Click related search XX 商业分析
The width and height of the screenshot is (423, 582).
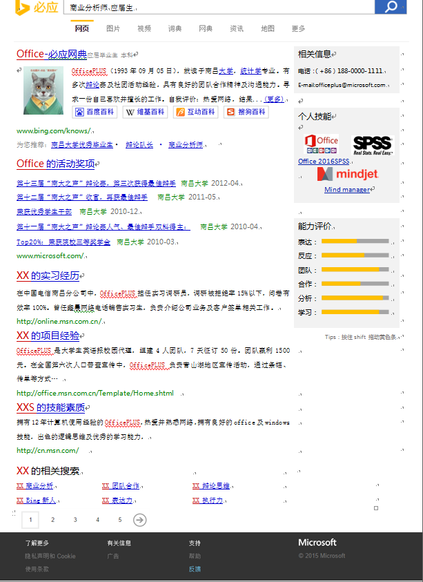pos(35,486)
